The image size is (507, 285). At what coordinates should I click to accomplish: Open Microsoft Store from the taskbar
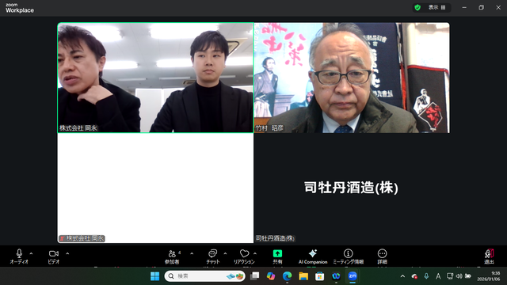tap(319, 276)
